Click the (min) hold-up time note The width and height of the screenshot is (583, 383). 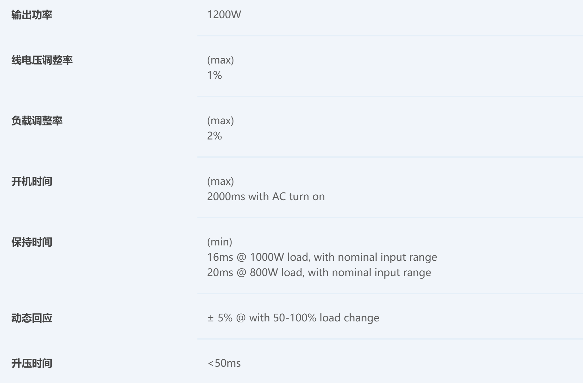pyautogui.click(x=219, y=242)
